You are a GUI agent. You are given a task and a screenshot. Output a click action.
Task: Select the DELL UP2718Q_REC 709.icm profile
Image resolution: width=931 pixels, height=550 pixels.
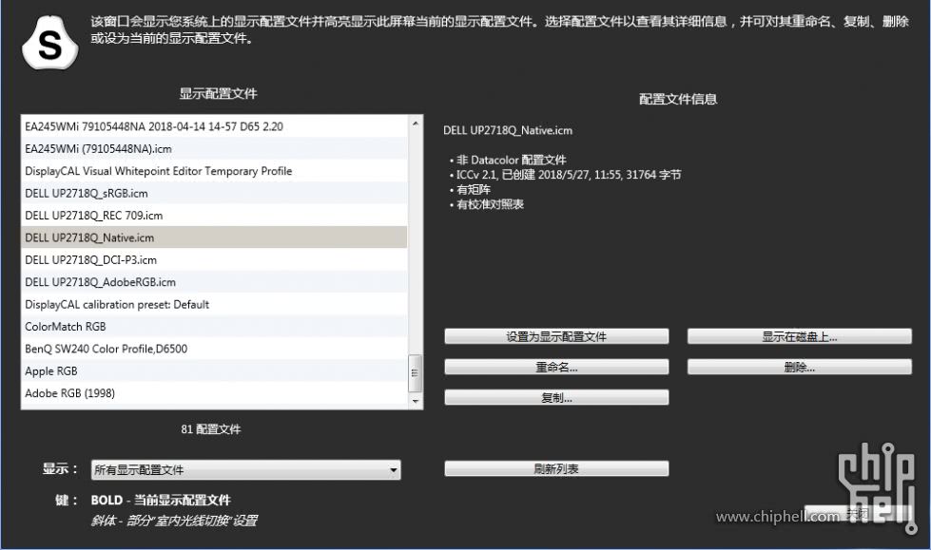coord(214,216)
